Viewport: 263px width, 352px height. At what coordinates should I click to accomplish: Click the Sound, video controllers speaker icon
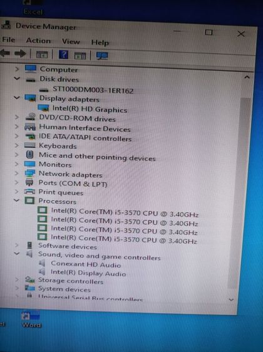click(x=29, y=254)
